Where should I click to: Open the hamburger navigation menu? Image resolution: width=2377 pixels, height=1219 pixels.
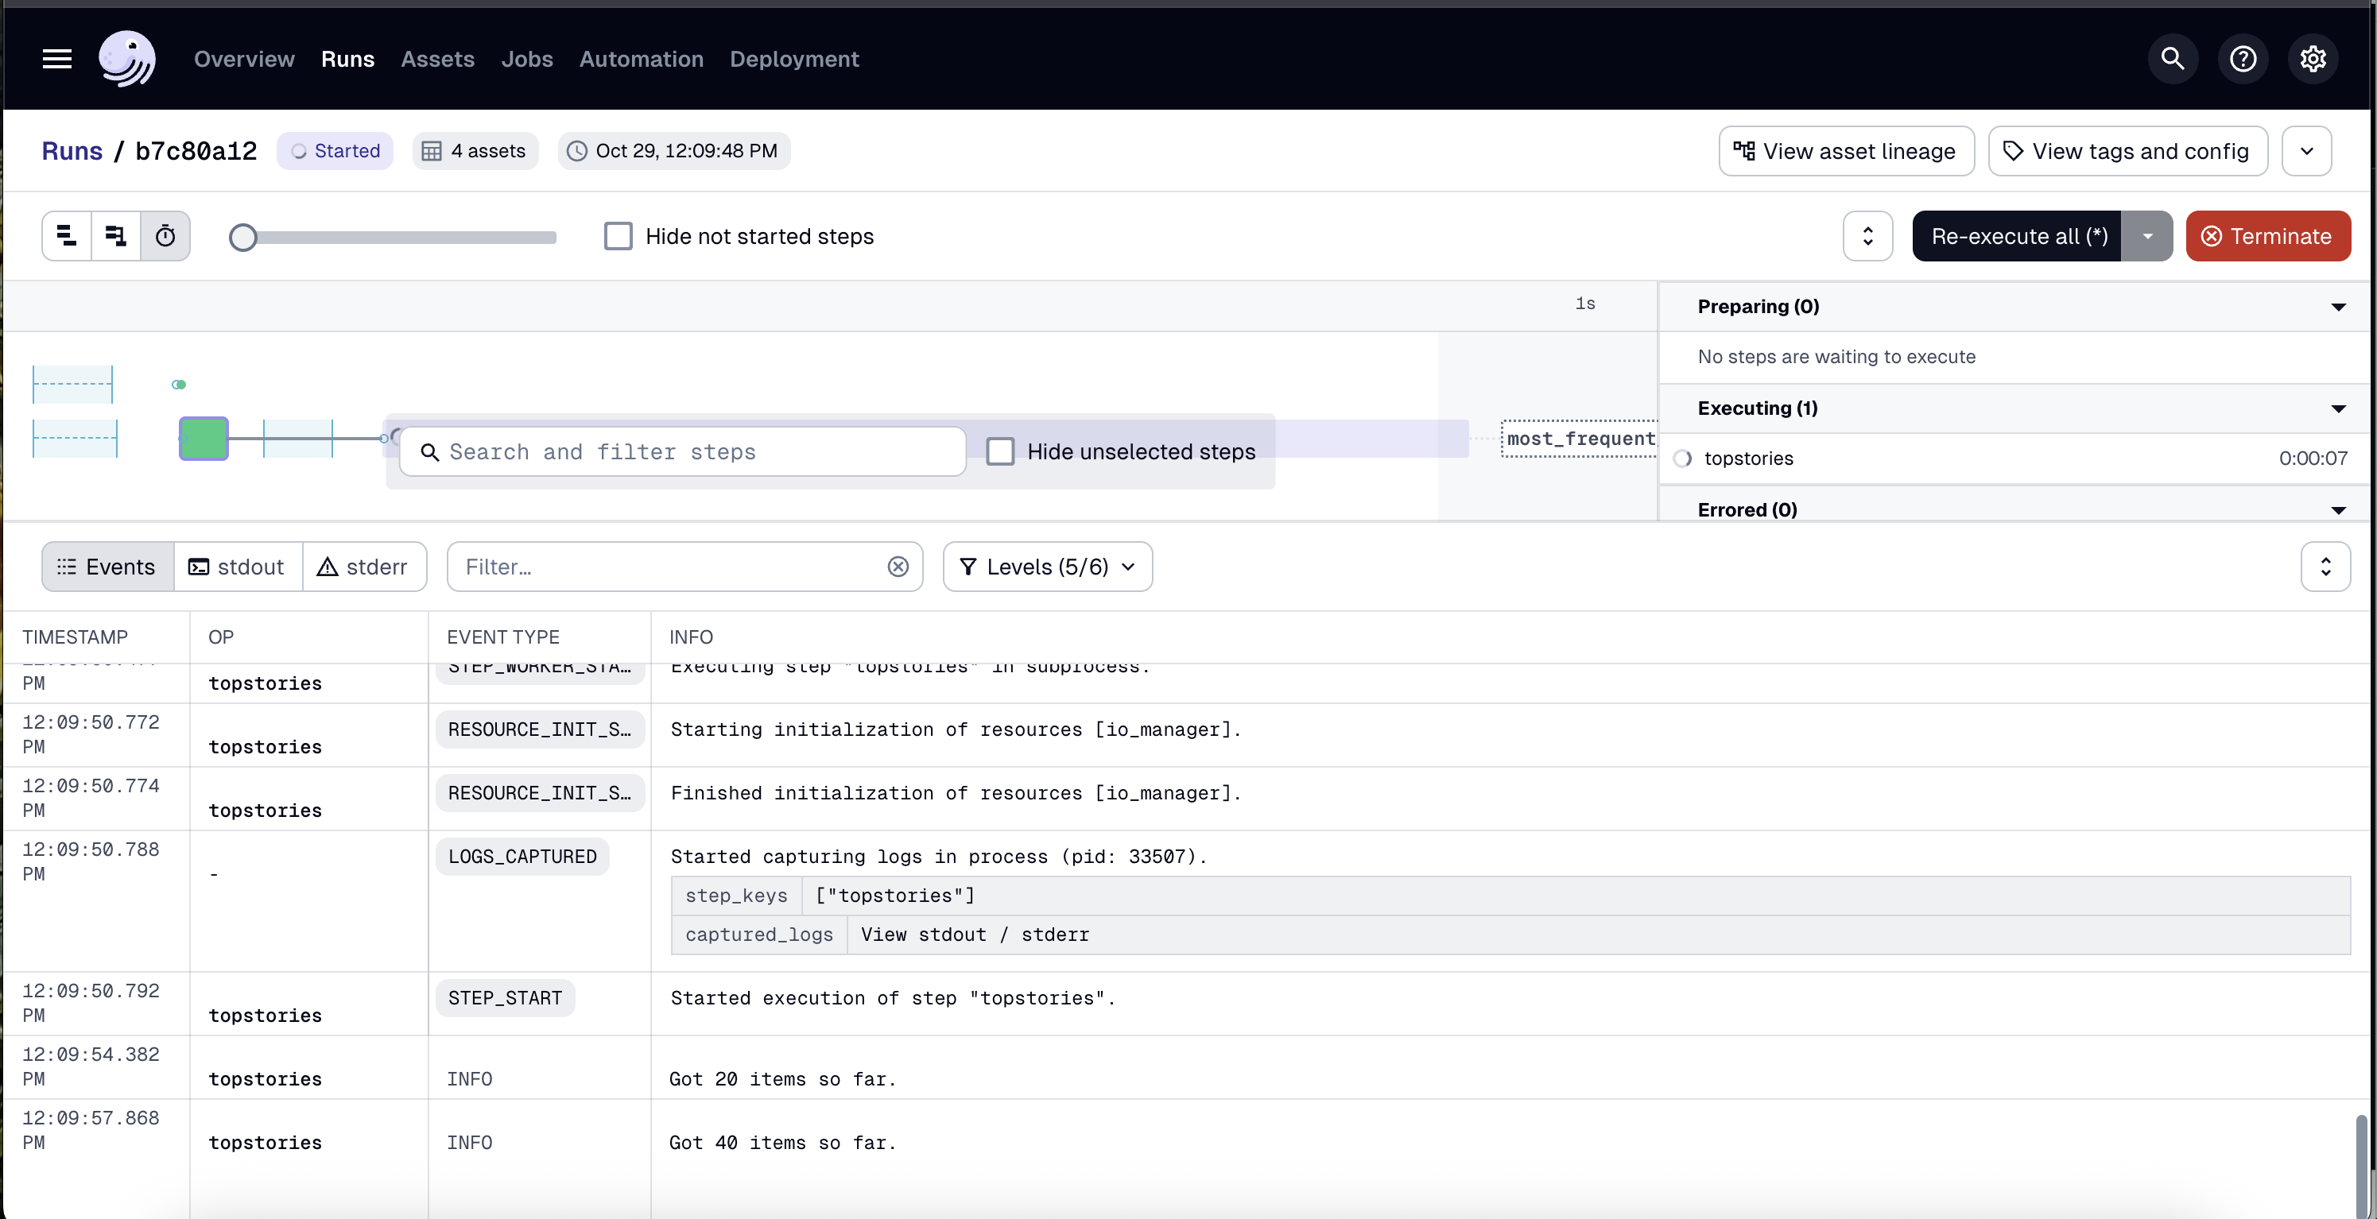pyautogui.click(x=57, y=59)
